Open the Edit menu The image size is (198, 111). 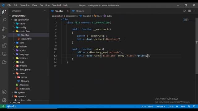[x=15, y=5]
